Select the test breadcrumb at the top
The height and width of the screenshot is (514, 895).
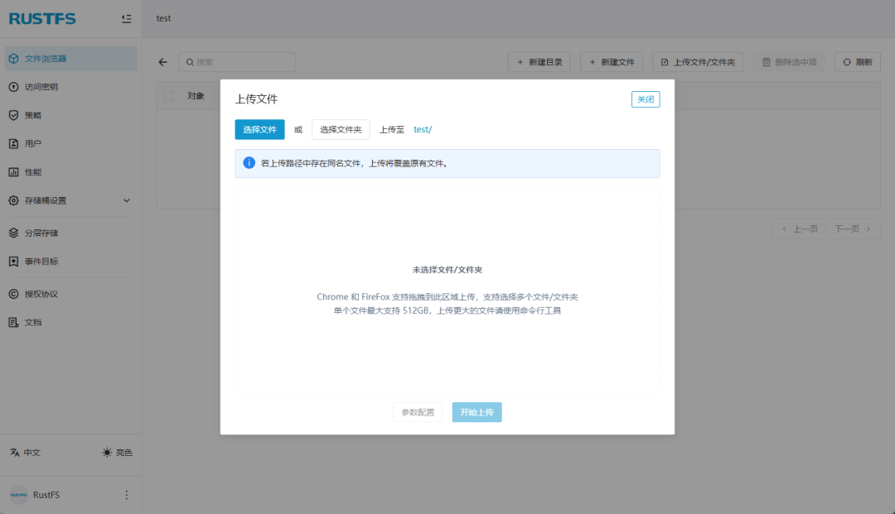click(163, 18)
